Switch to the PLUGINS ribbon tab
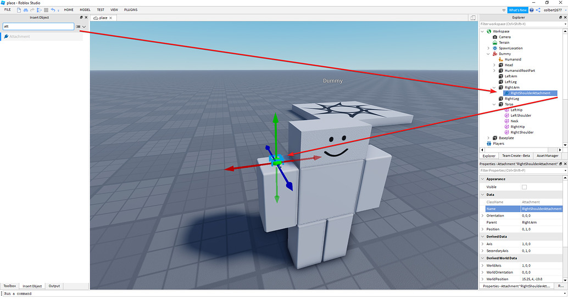568x306 pixels. click(x=131, y=10)
